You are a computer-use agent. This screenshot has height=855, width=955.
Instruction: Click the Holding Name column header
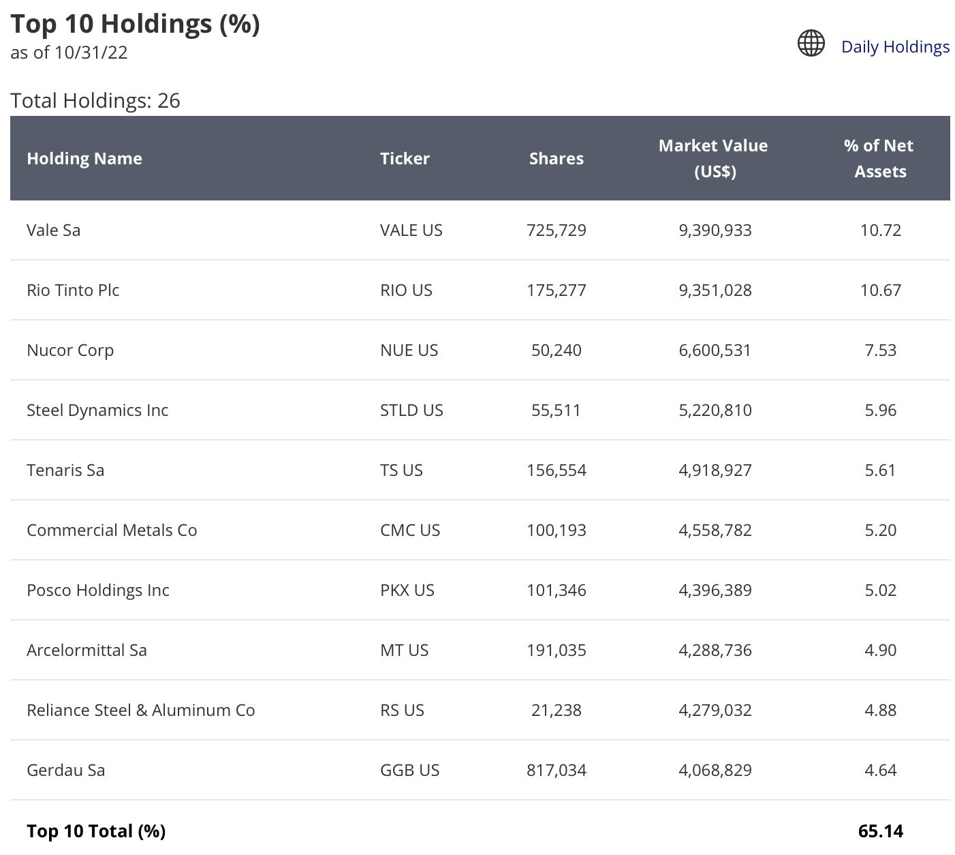(84, 158)
